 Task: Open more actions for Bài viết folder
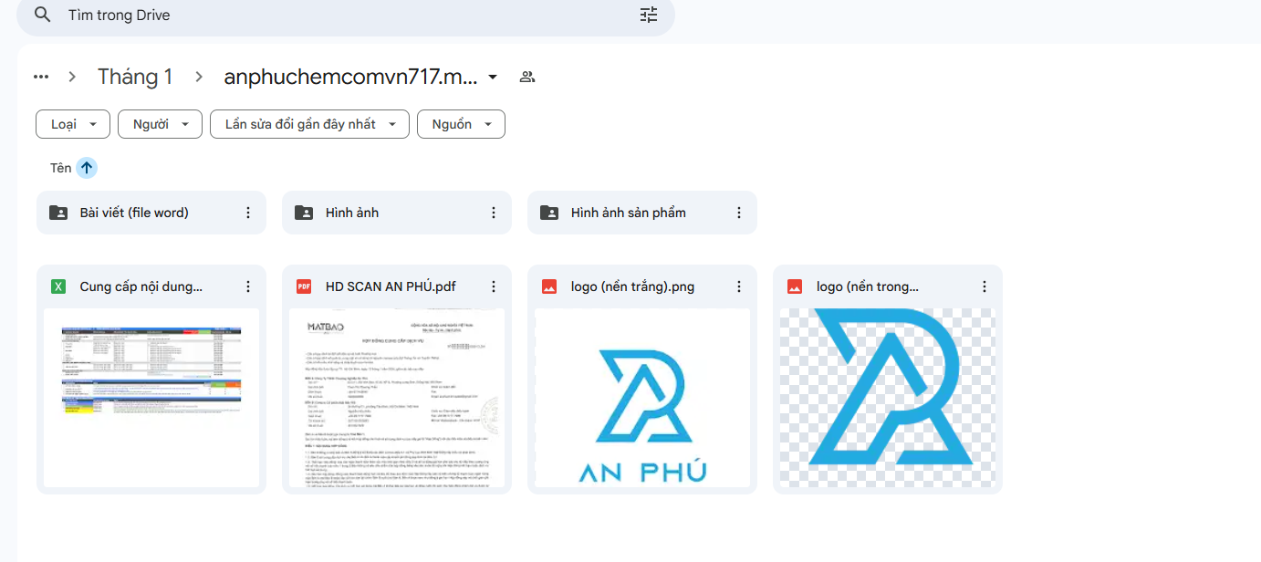[x=248, y=213]
